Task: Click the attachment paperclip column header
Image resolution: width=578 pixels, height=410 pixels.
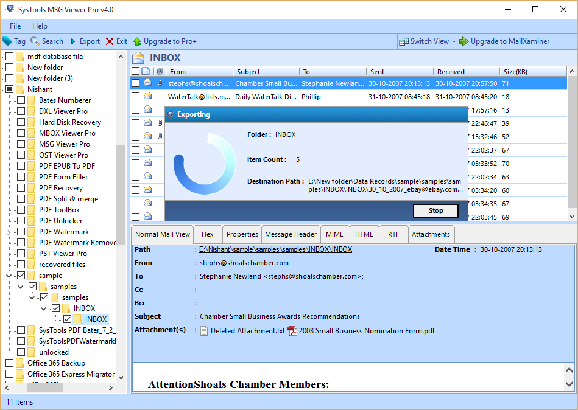Action: (159, 71)
